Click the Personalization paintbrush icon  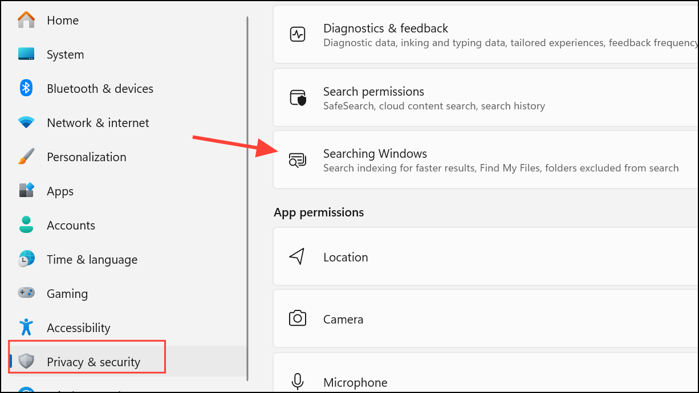tap(26, 157)
